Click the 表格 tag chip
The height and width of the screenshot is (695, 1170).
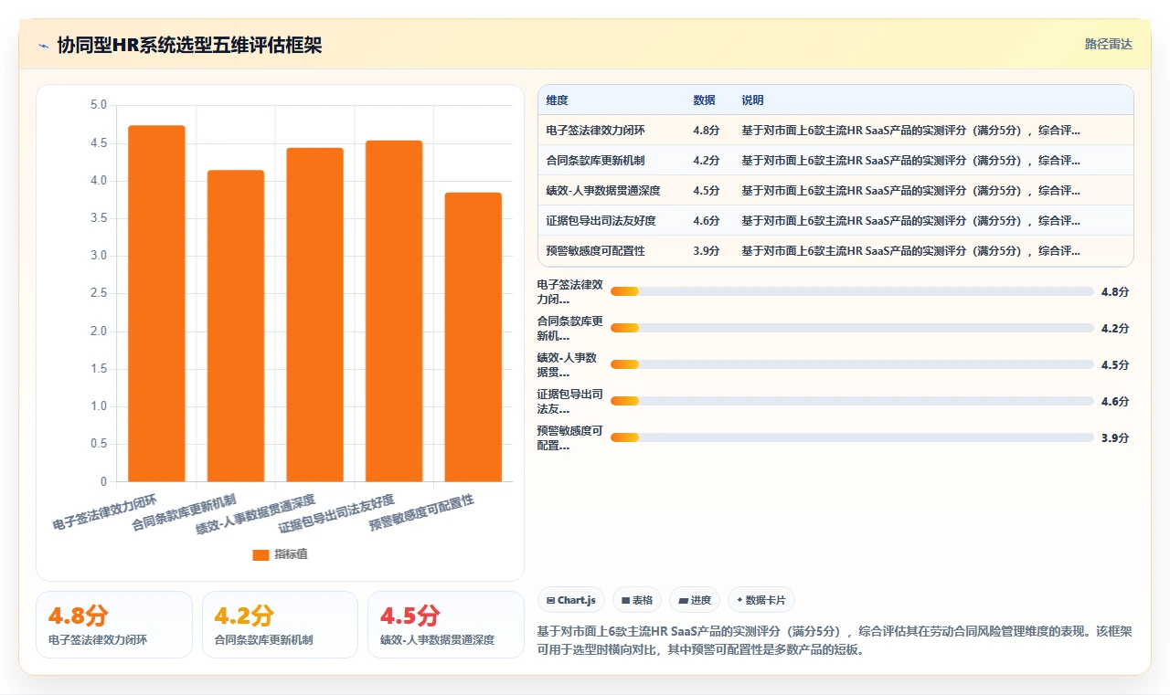click(636, 600)
